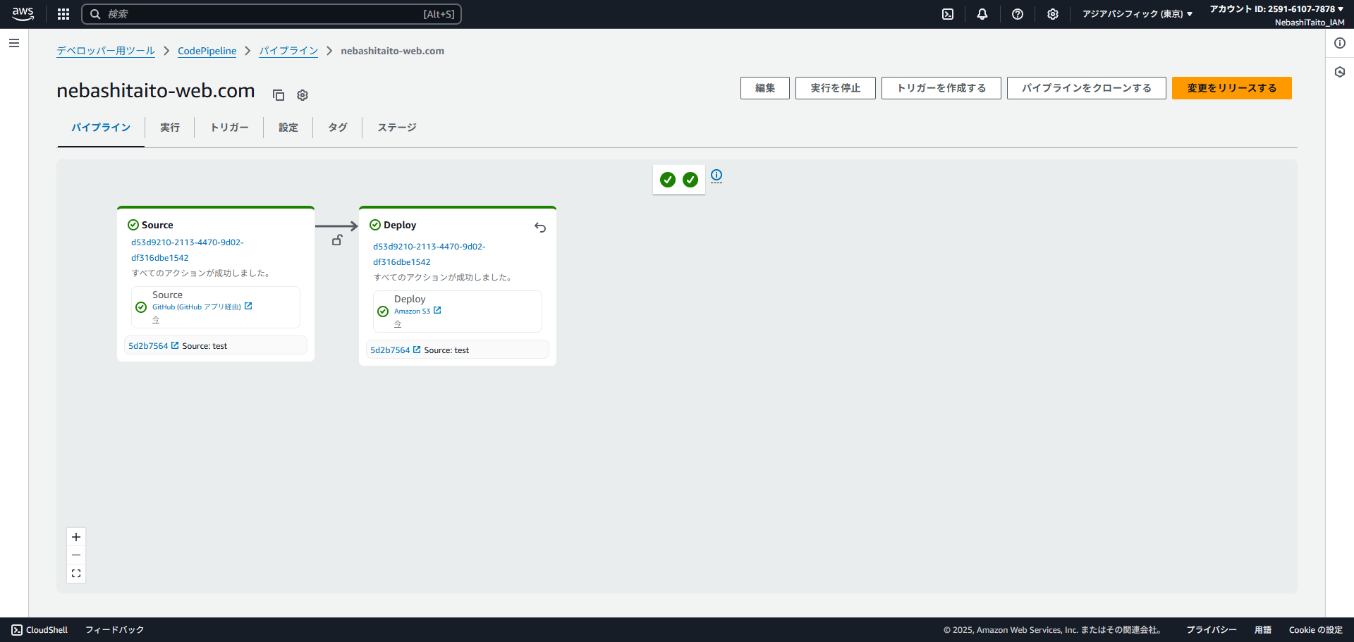Copy the pipeline name icon
Image resolution: width=1354 pixels, height=642 pixels.
[279, 95]
